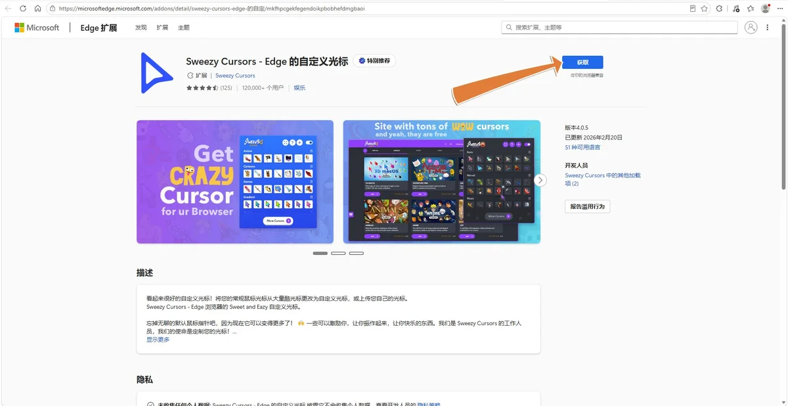The height and width of the screenshot is (406, 788).
Task: Open the 娱乐 category link
Action: [299, 87]
